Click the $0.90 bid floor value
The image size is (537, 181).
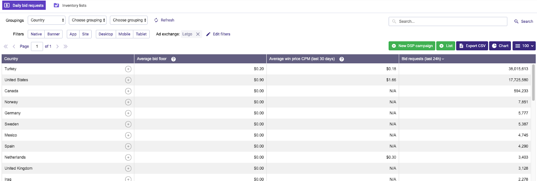pyautogui.click(x=259, y=80)
